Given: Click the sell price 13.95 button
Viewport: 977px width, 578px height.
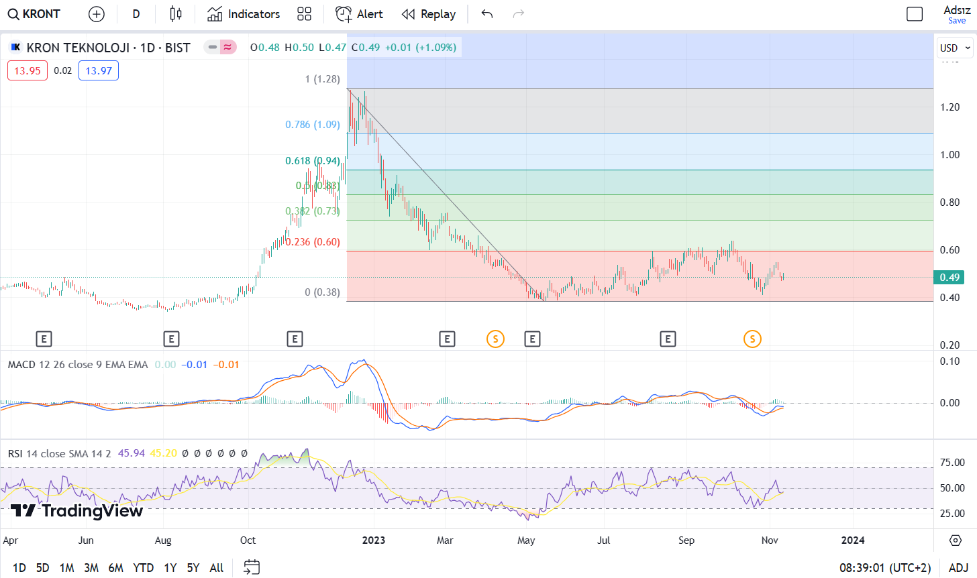Looking at the screenshot, I should [x=28, y=70].
